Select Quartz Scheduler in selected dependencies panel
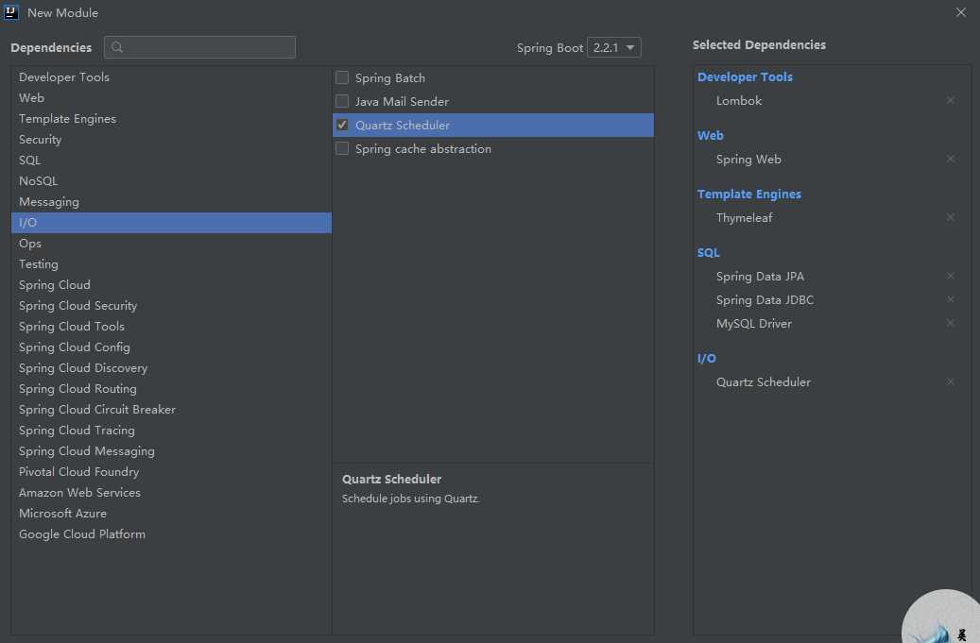Screen dimensions: 980x643 (x=764, y=382)
